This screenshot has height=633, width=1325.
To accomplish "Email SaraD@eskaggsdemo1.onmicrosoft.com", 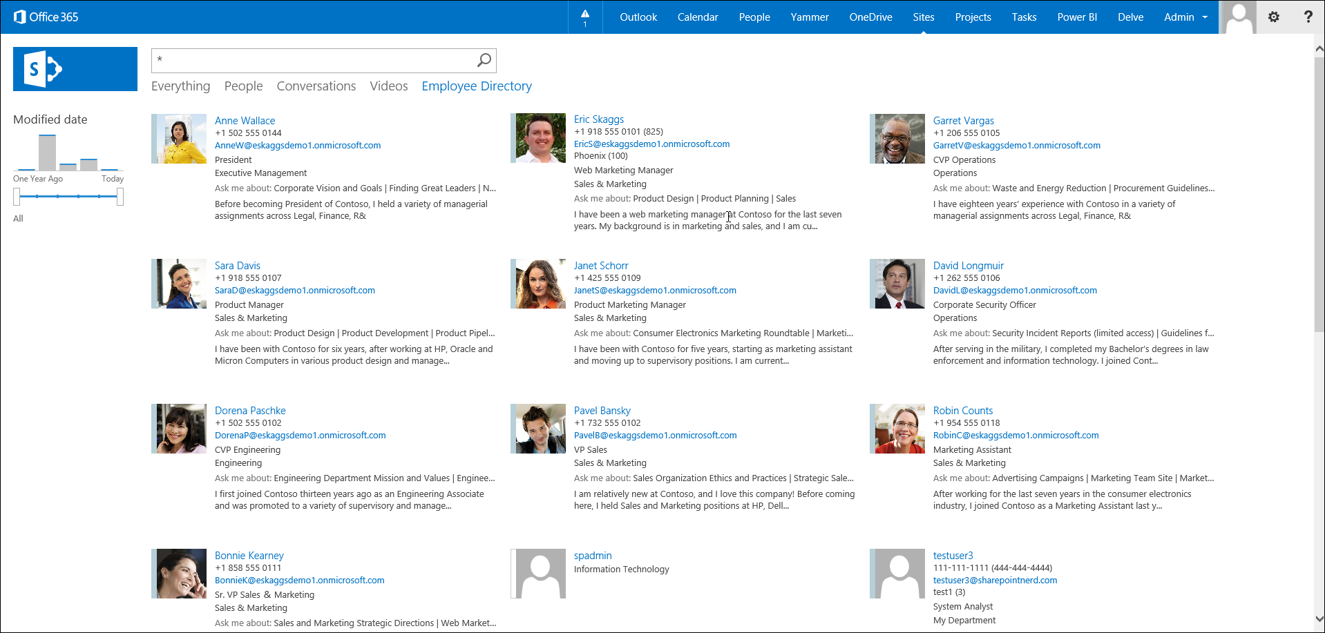I will [x=294, y=290].
